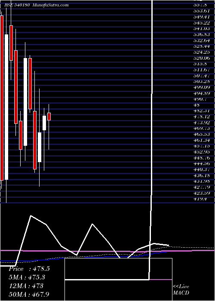Click the 461.34 price axis label
This screenshot has height=301, width=215.
[202, 140]
